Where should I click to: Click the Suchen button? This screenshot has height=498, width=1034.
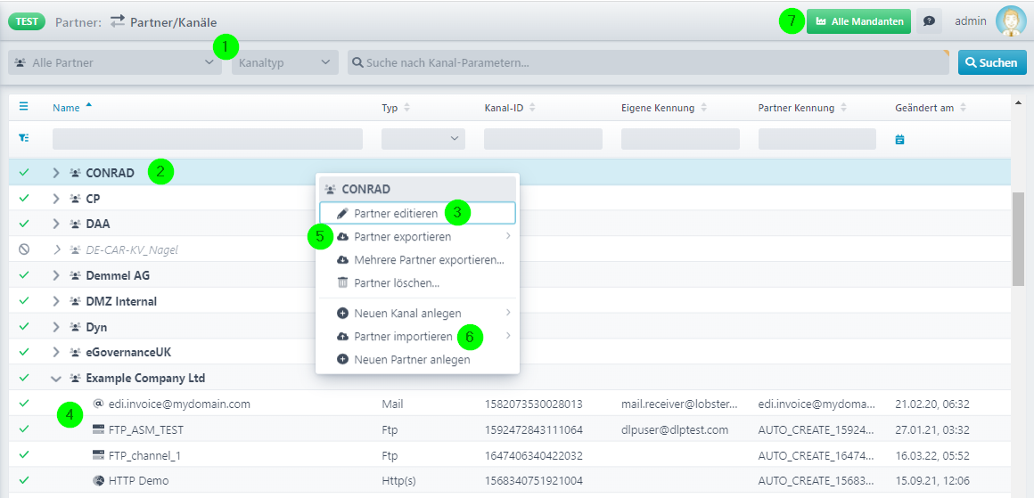992,62
